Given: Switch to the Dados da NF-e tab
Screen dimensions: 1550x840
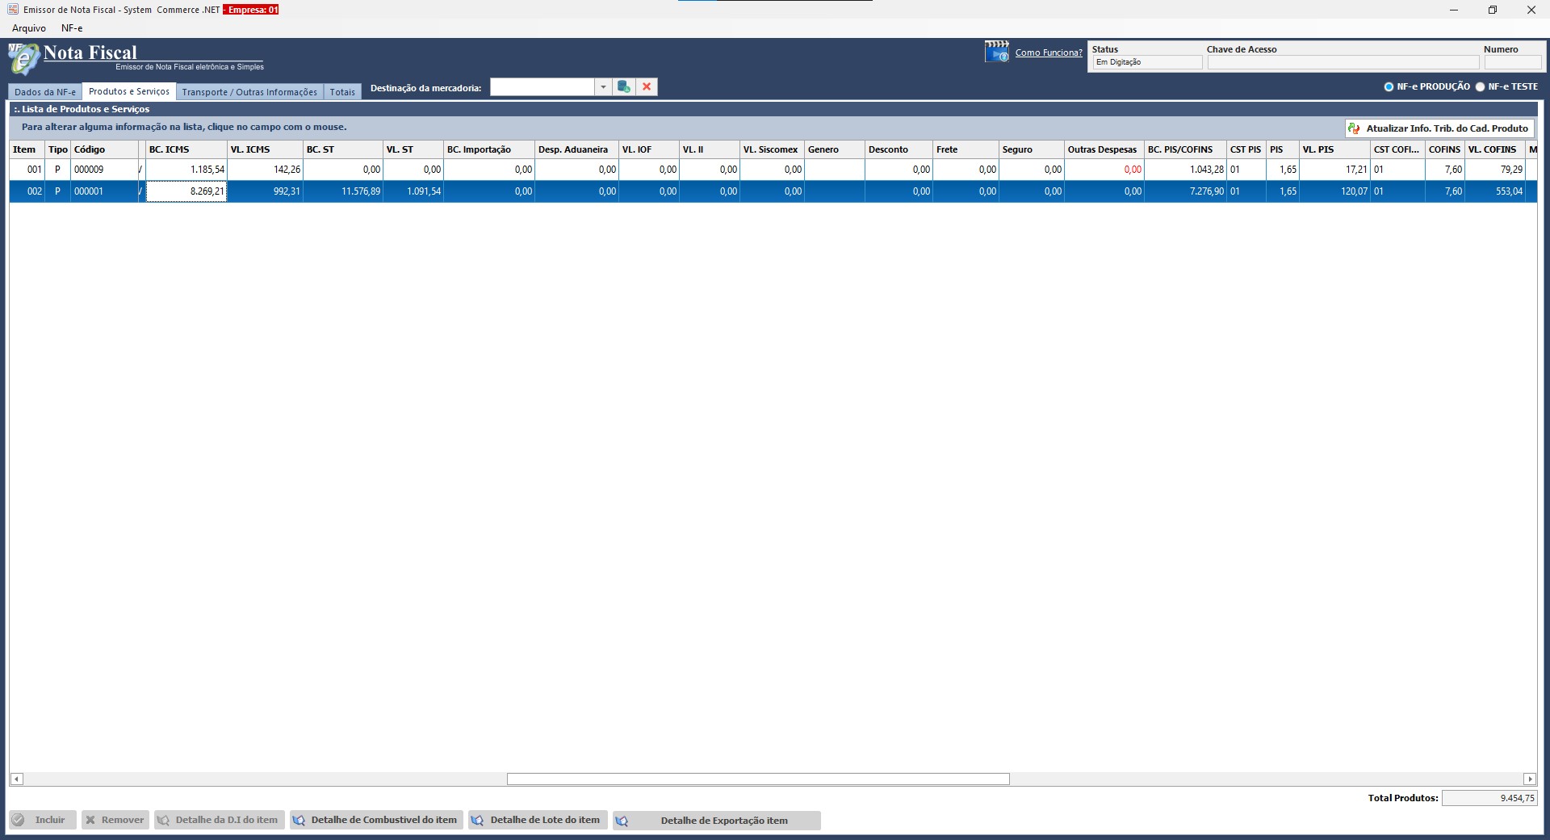Looking at the screenshot, I should (45, 92).
